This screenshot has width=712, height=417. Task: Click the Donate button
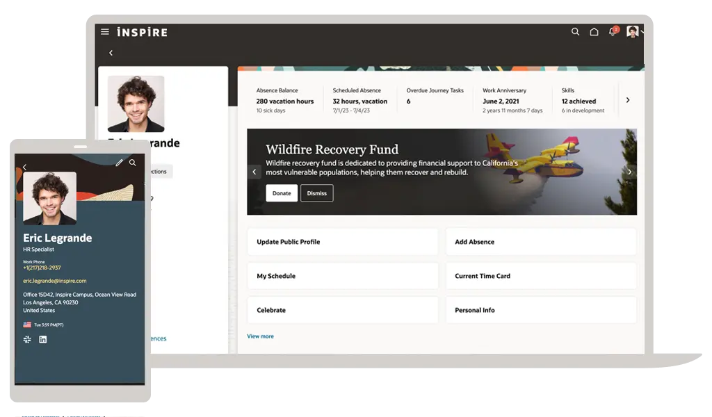click(x=282, y=193)
